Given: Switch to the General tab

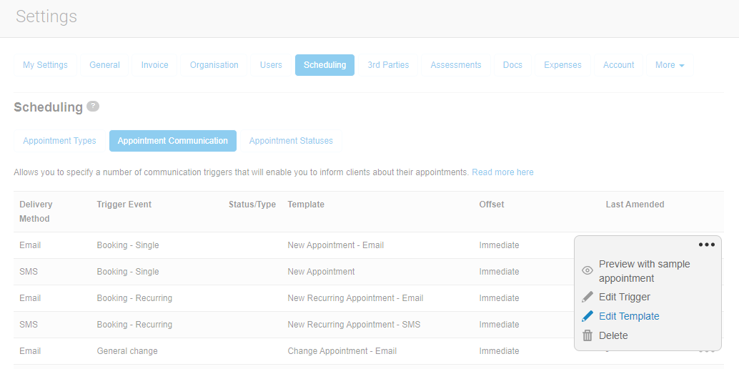Looking at the screenshot, I should pyautogui.click(x=104, y=65).
